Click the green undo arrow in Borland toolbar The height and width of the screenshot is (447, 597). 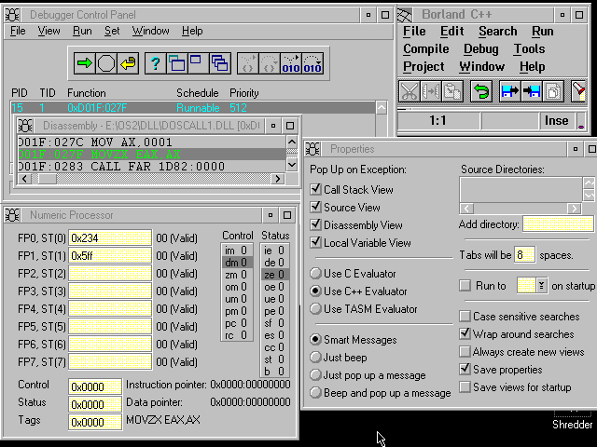click(481, 91)
